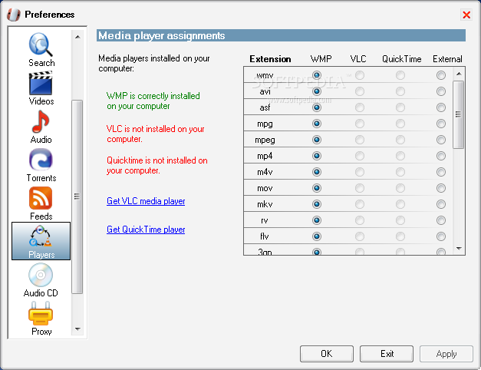Viewport: 481px width, 370px height.
Task: Click the extension table scrollbar thumb
Action: (x=458, y=114)
